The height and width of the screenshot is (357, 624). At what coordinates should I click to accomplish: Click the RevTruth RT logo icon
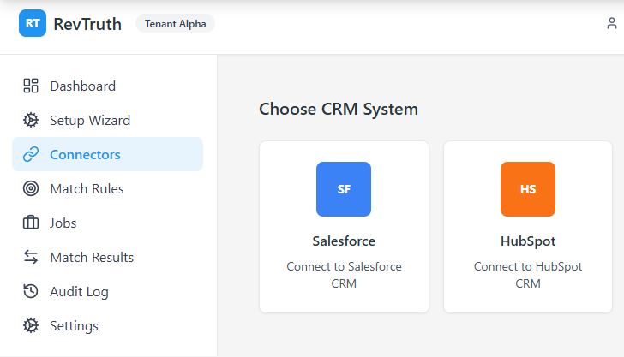(33, 23)
